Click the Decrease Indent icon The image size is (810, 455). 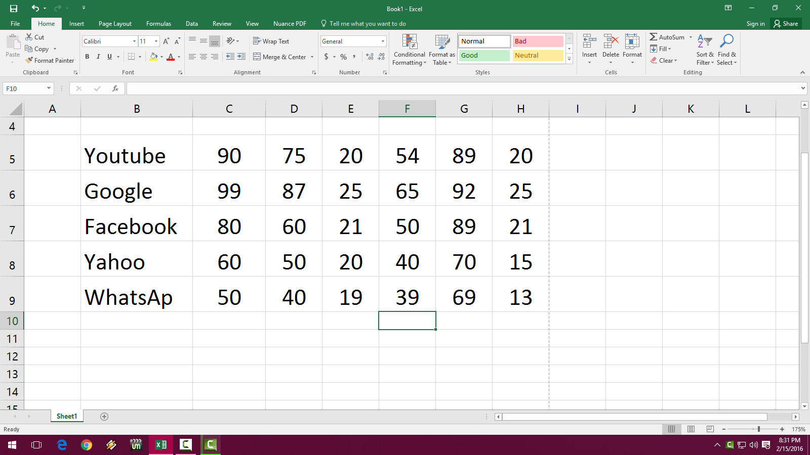coord(230,57)
